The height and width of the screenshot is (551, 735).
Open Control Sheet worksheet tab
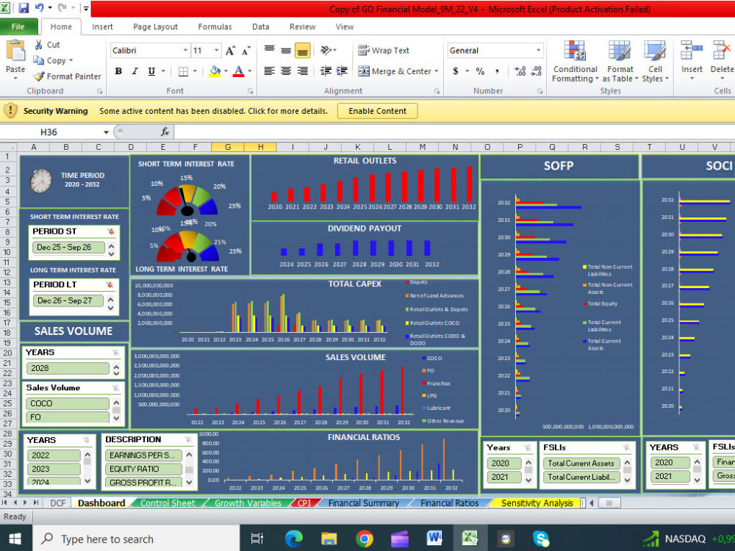point(168,503)
